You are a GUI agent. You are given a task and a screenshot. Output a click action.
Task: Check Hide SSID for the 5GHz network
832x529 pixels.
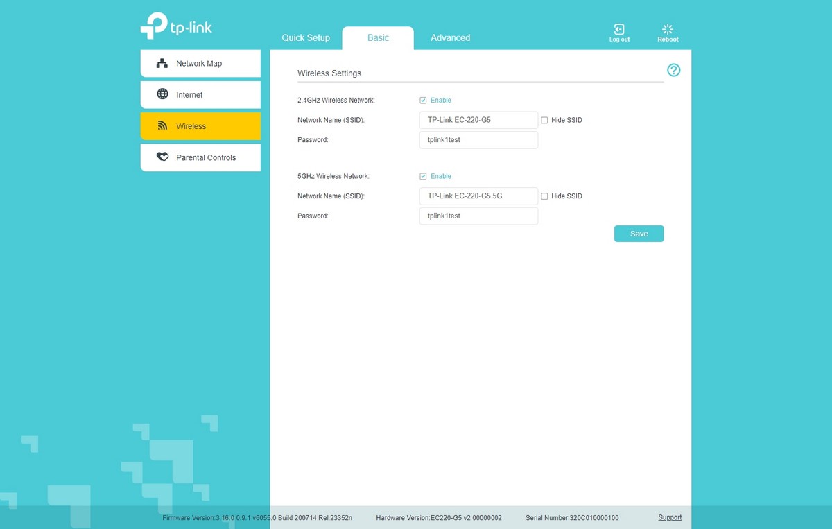click(x=544, y=196)
